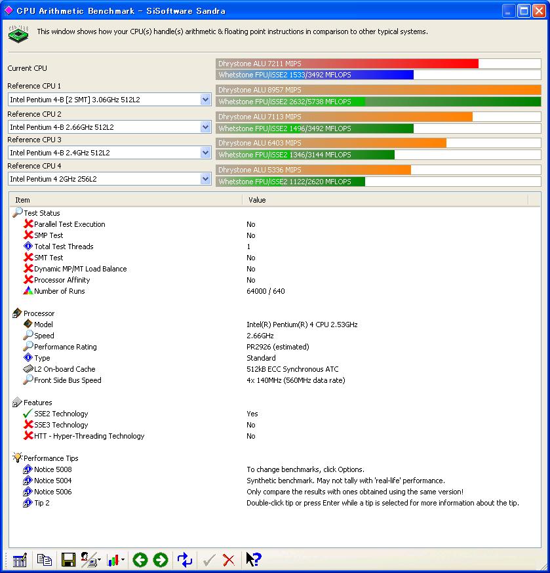This screenshot has height=573, width=550.
Task: Click the red X beside Parallel Test Execution
Action: click(28, 224)
